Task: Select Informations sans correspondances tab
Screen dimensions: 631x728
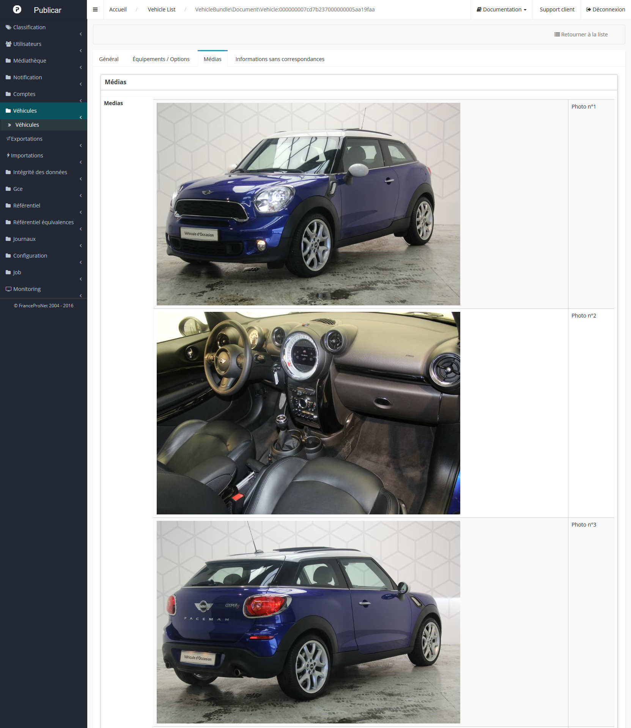Action: [280, 59]
